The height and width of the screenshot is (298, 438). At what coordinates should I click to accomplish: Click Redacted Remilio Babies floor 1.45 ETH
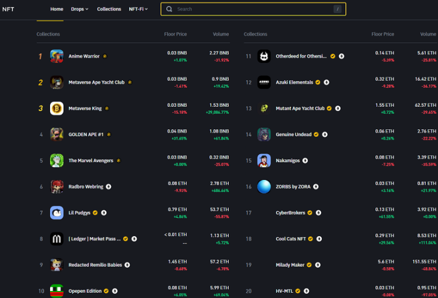[177, 261]
